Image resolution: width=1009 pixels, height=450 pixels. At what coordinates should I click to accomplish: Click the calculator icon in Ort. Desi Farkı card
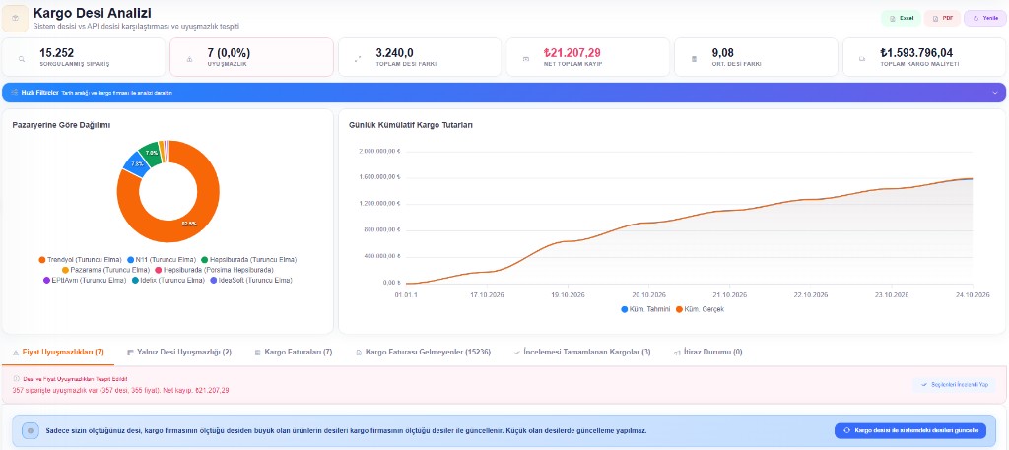[x=694, y=59]
